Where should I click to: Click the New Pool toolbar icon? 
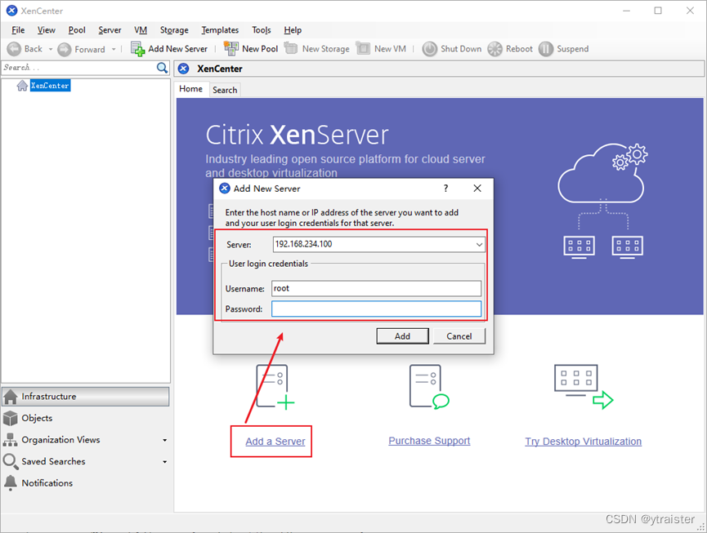pyautogui.click(x=231, y=49)
